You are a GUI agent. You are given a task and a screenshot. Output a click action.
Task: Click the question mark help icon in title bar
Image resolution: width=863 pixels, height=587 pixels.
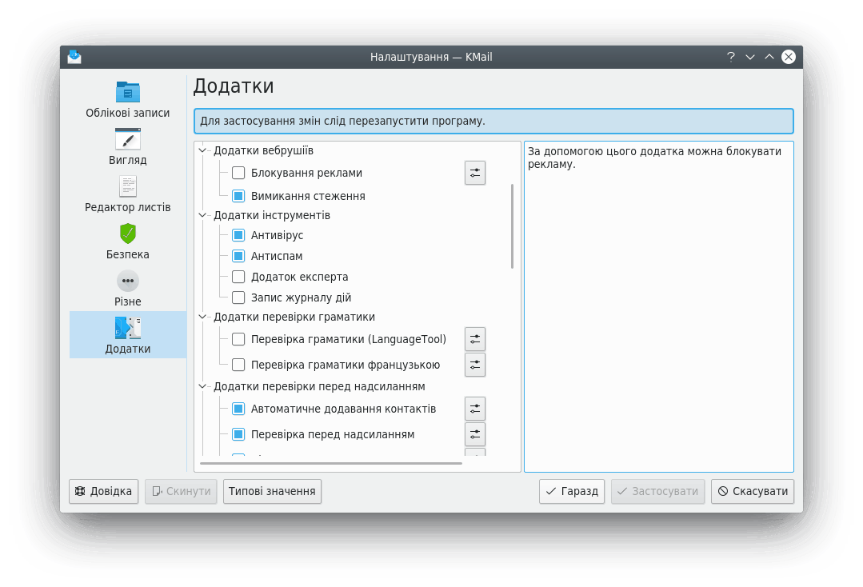point(730,57)
